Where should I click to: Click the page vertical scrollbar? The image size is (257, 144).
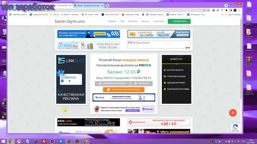click(241, 59)
